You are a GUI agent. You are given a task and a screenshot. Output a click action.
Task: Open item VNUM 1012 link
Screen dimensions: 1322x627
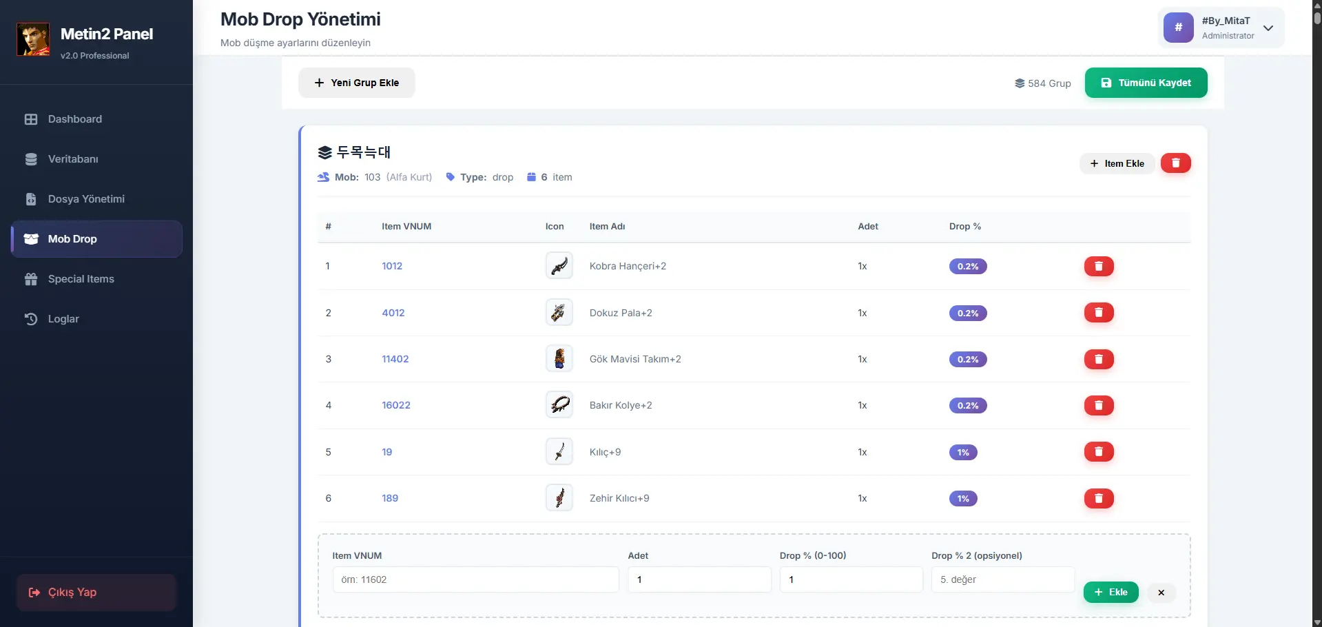coord(392,266)
